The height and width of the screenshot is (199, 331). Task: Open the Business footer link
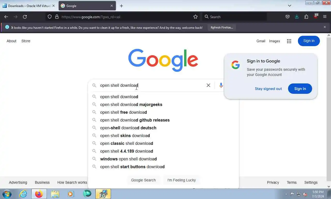[x=42, y=182]
